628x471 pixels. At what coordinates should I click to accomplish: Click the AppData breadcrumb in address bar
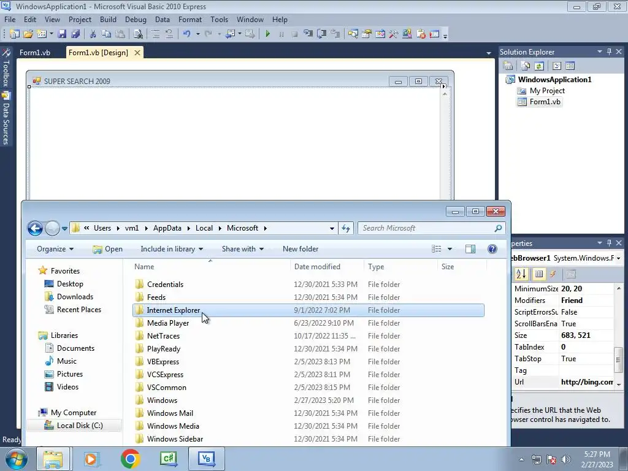click(x=167, y=228)
